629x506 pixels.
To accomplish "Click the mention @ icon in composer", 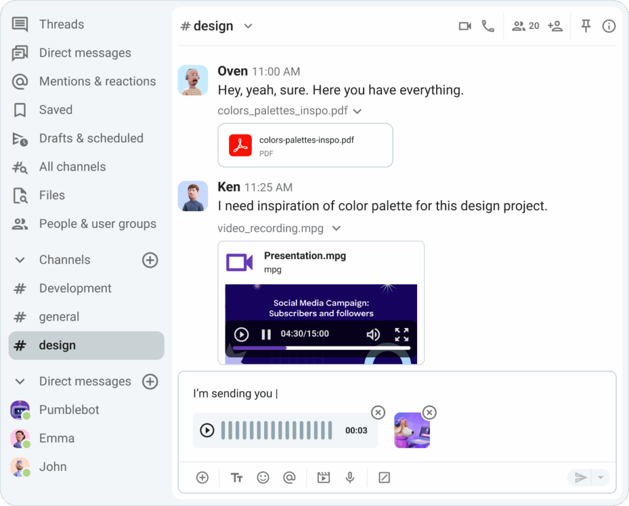I will [x=289, y=477].
